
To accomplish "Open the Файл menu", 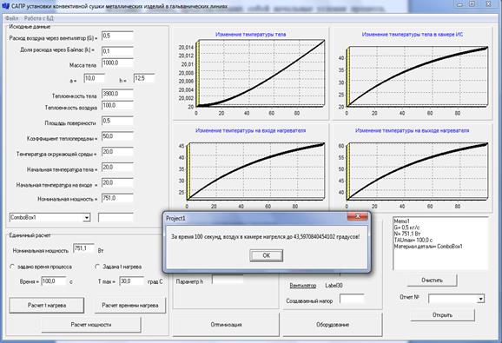I will (11, 18).
